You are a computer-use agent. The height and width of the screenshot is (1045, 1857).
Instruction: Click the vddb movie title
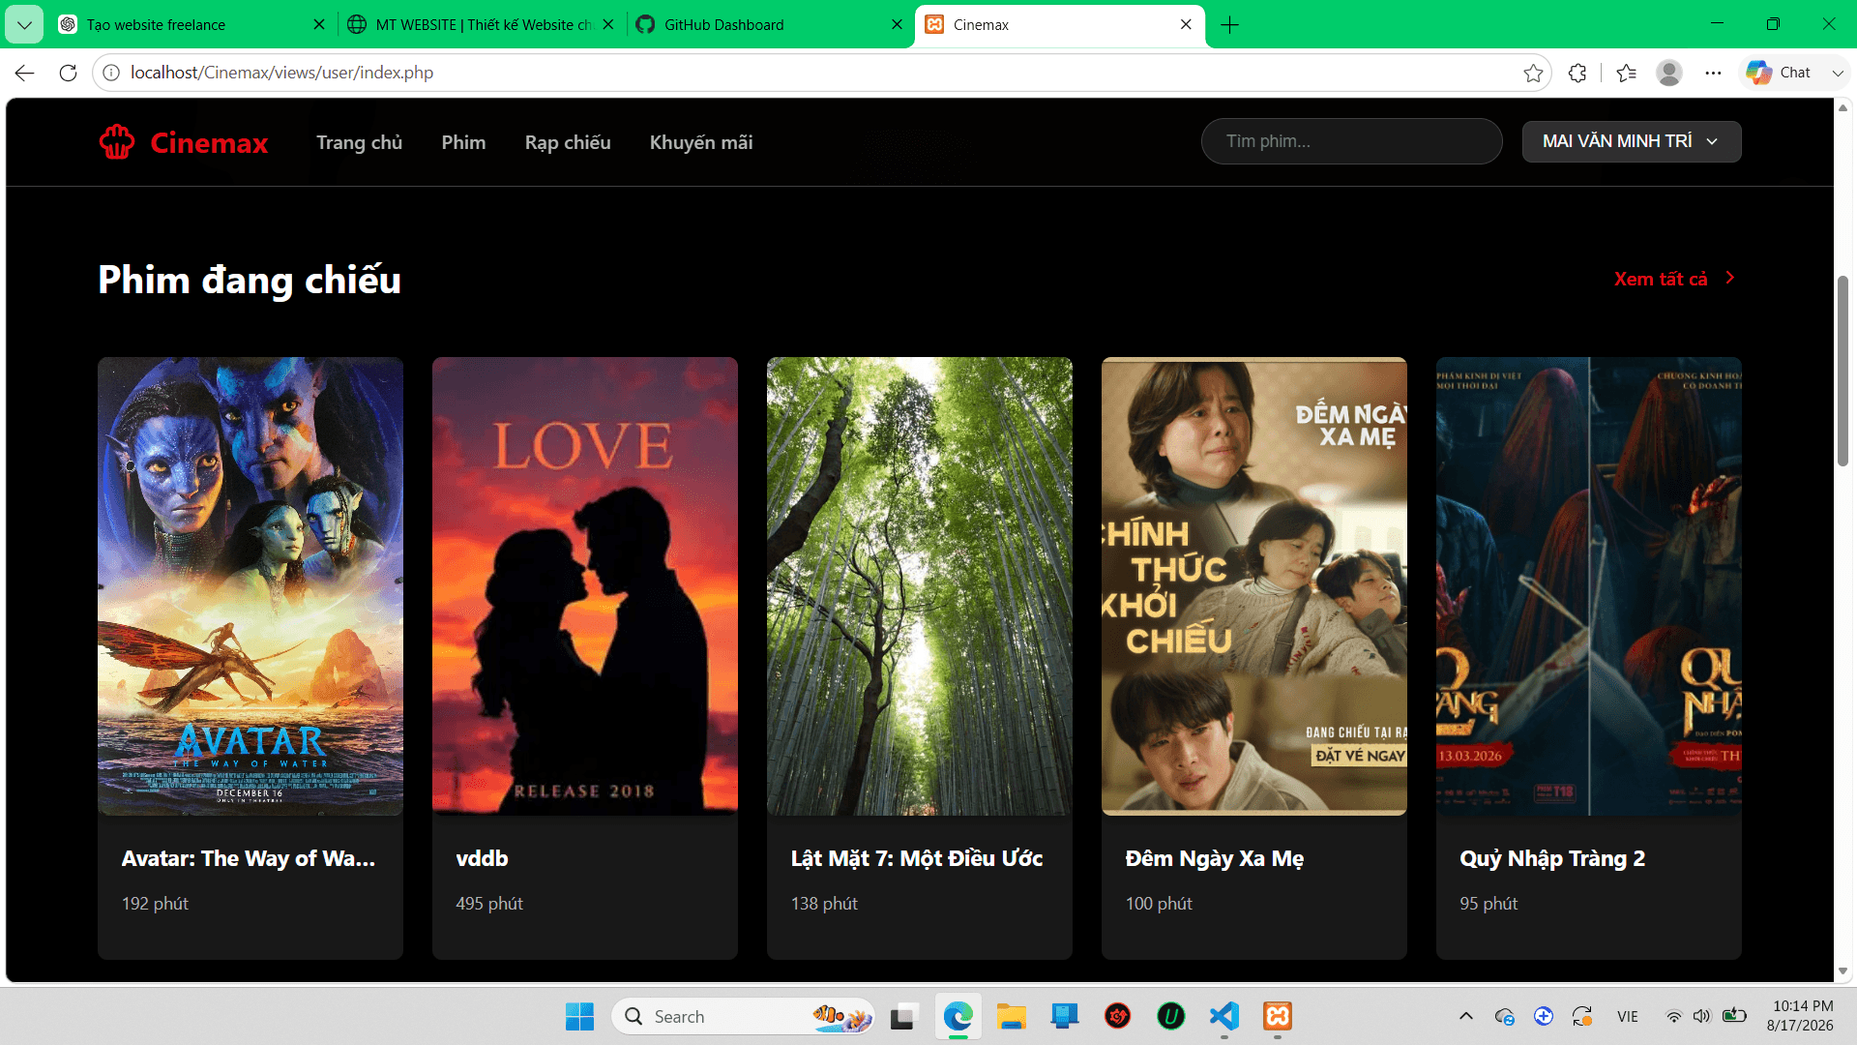(482, 858)
